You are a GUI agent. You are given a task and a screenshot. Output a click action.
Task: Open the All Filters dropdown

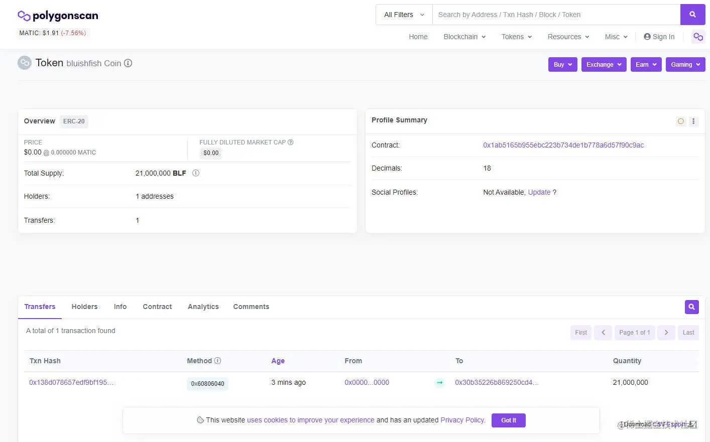tap(404, 15)
